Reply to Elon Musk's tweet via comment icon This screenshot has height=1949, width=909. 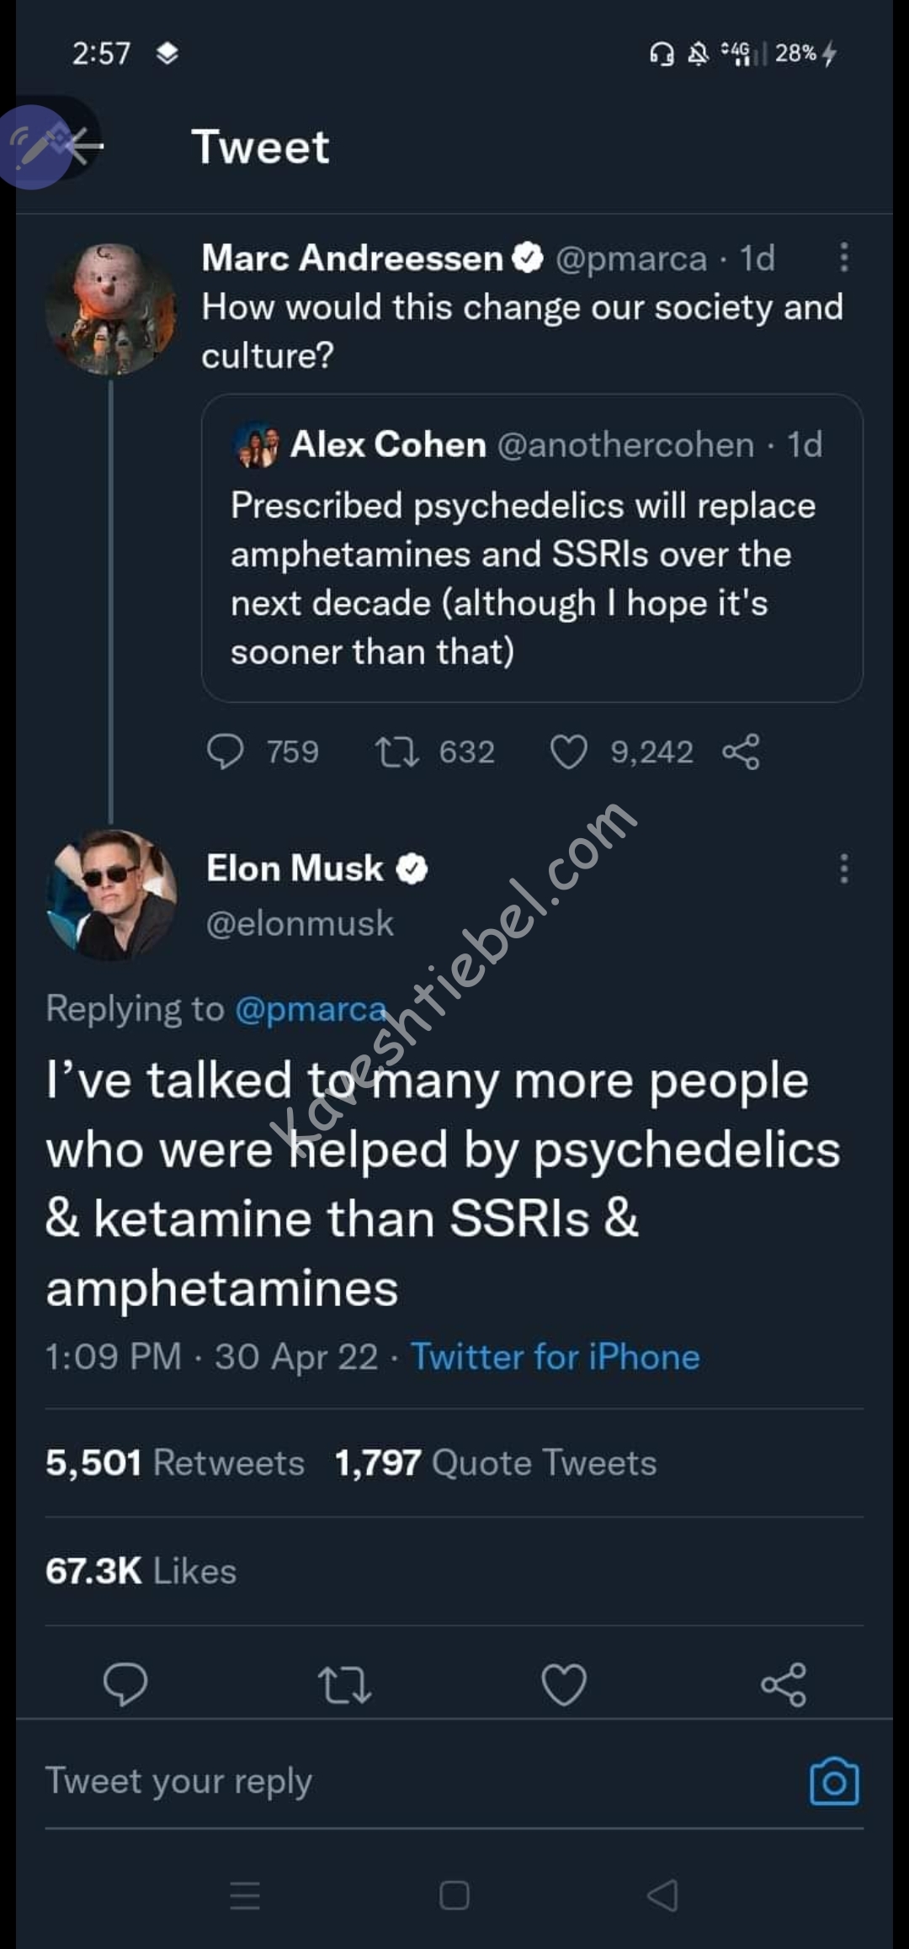click(125, 1684)
